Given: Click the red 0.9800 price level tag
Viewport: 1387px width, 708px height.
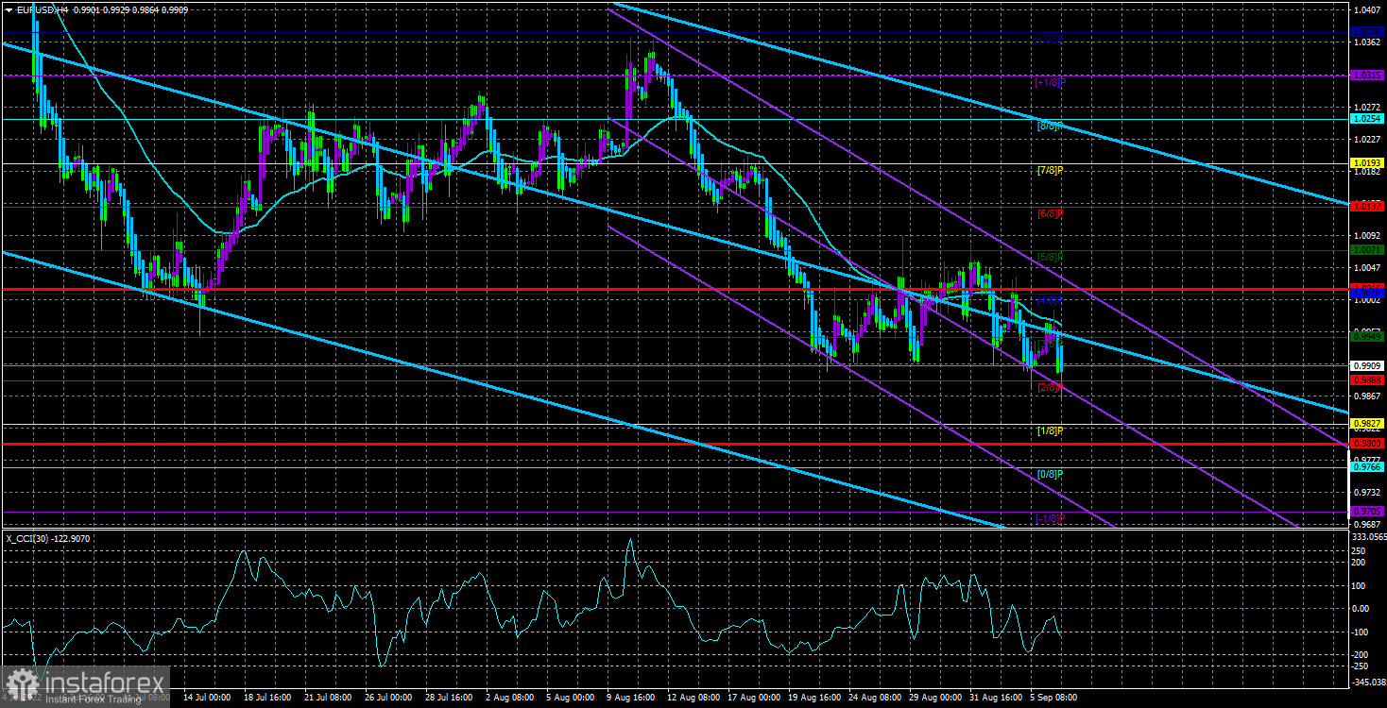Looking at the screenshot, I should tap(1366, 443).
